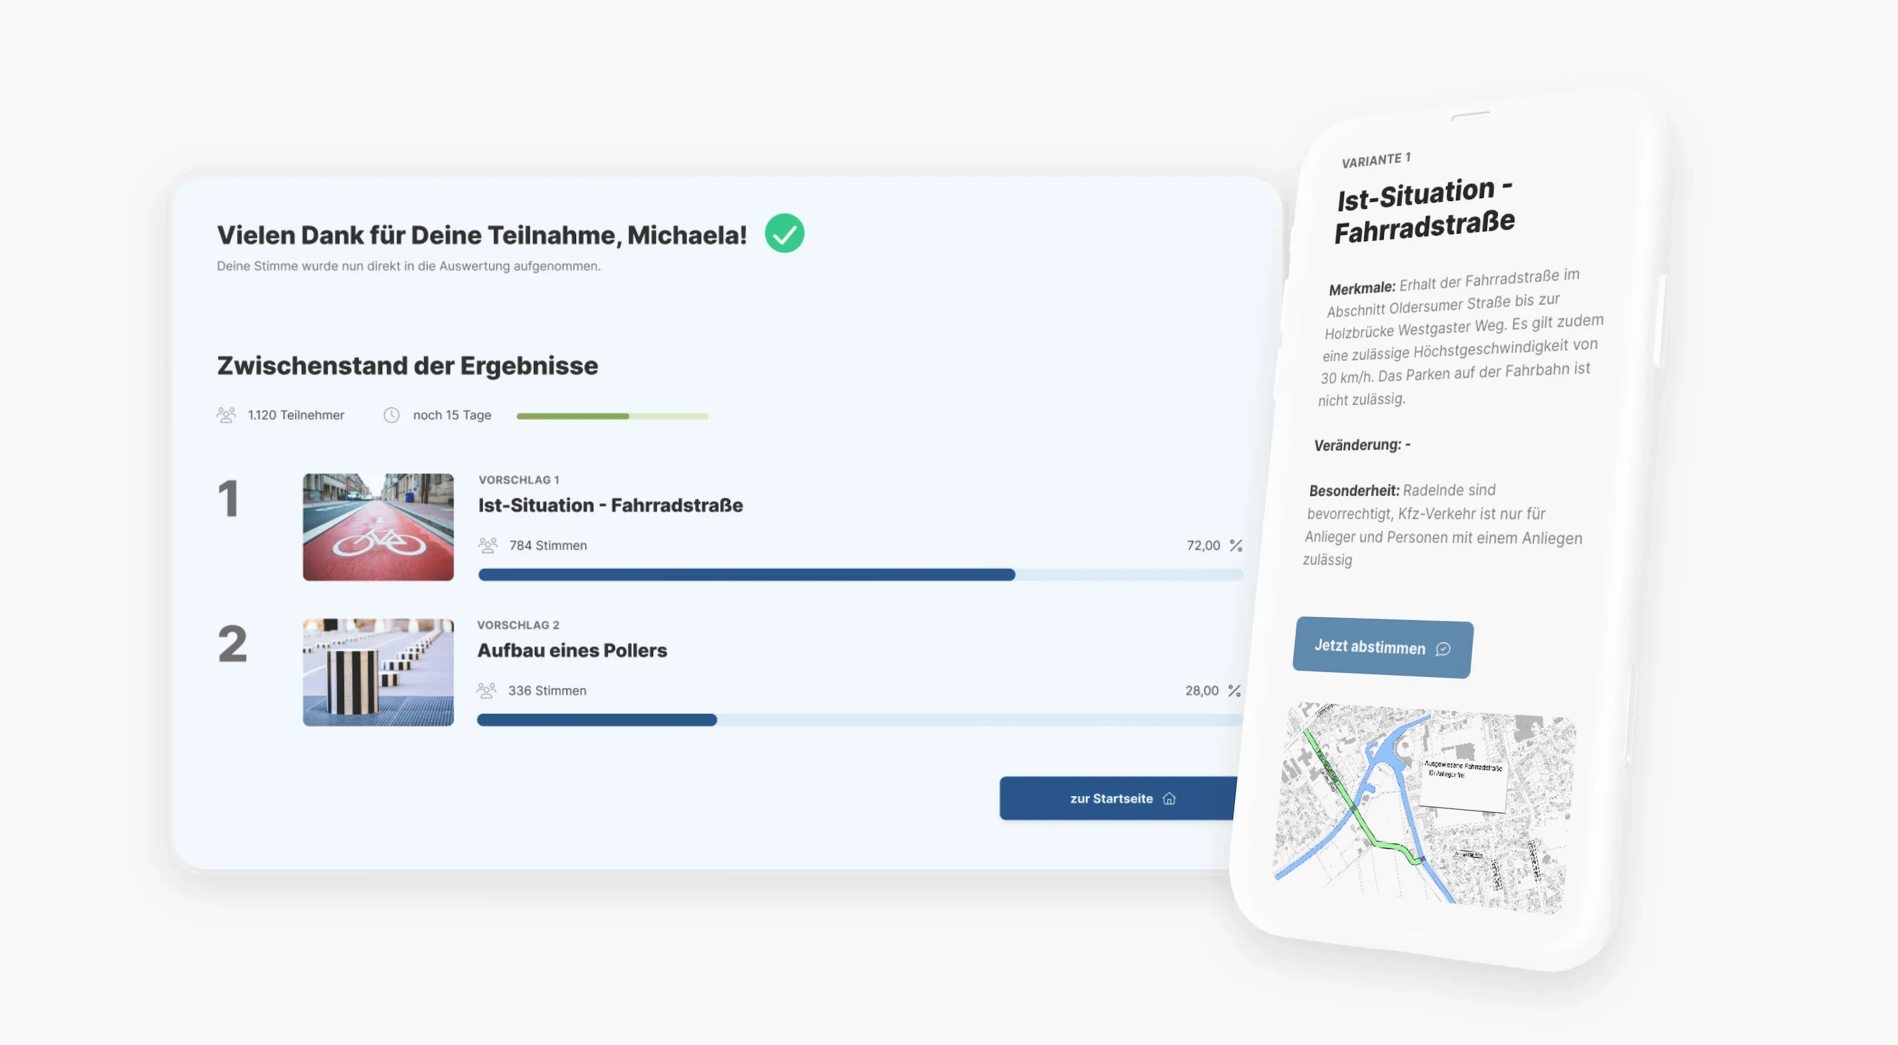Click the rank number 2
Screen dimensions: 1898x1045
click(x=232, y=644)
